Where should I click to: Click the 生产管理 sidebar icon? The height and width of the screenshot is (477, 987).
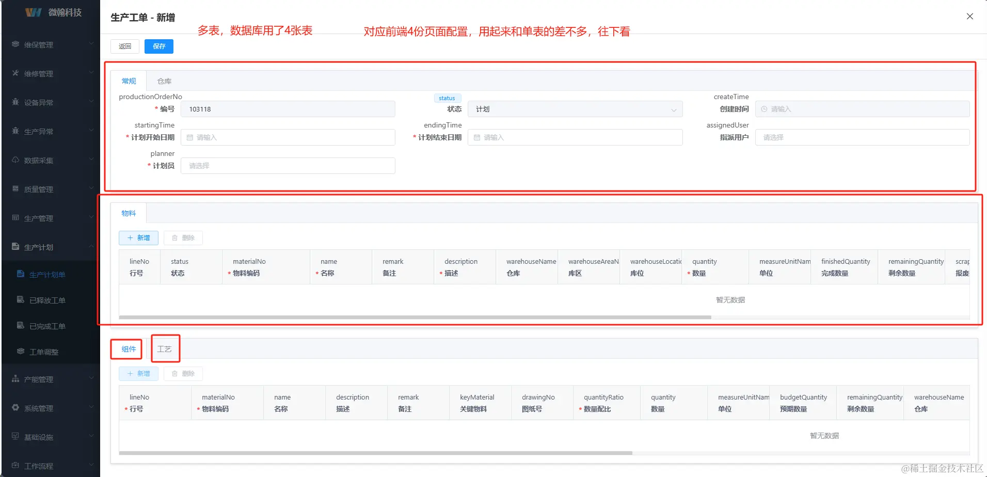[15, 218]
